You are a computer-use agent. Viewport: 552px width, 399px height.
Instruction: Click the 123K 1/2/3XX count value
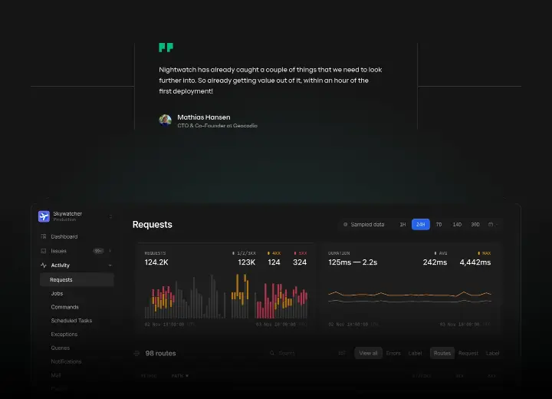click(x=246, y=262)
